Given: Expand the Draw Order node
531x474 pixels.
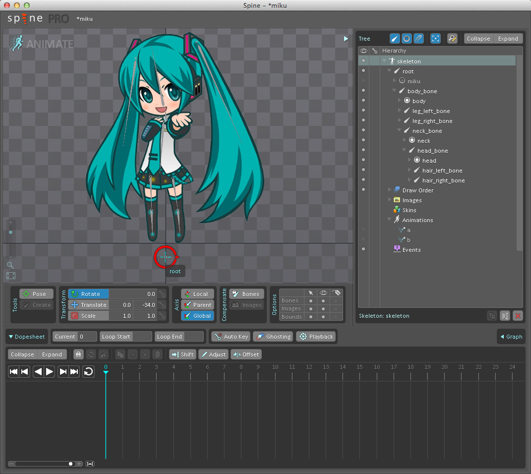Looking at the screenshot, I should point(390,189).
